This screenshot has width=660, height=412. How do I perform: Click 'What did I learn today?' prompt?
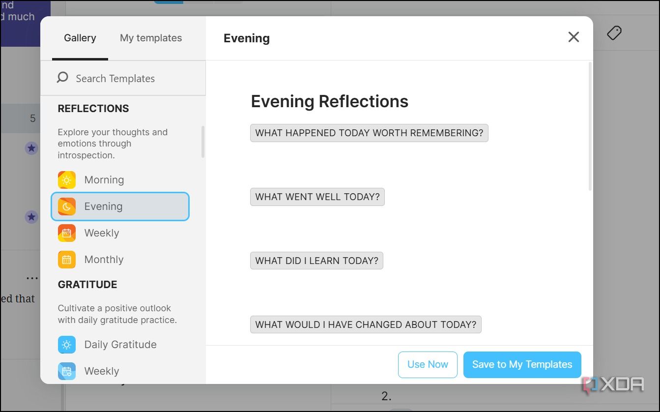point(316,261)
